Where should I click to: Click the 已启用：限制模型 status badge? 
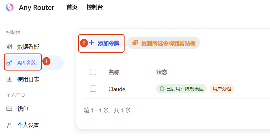coord(181,89)
